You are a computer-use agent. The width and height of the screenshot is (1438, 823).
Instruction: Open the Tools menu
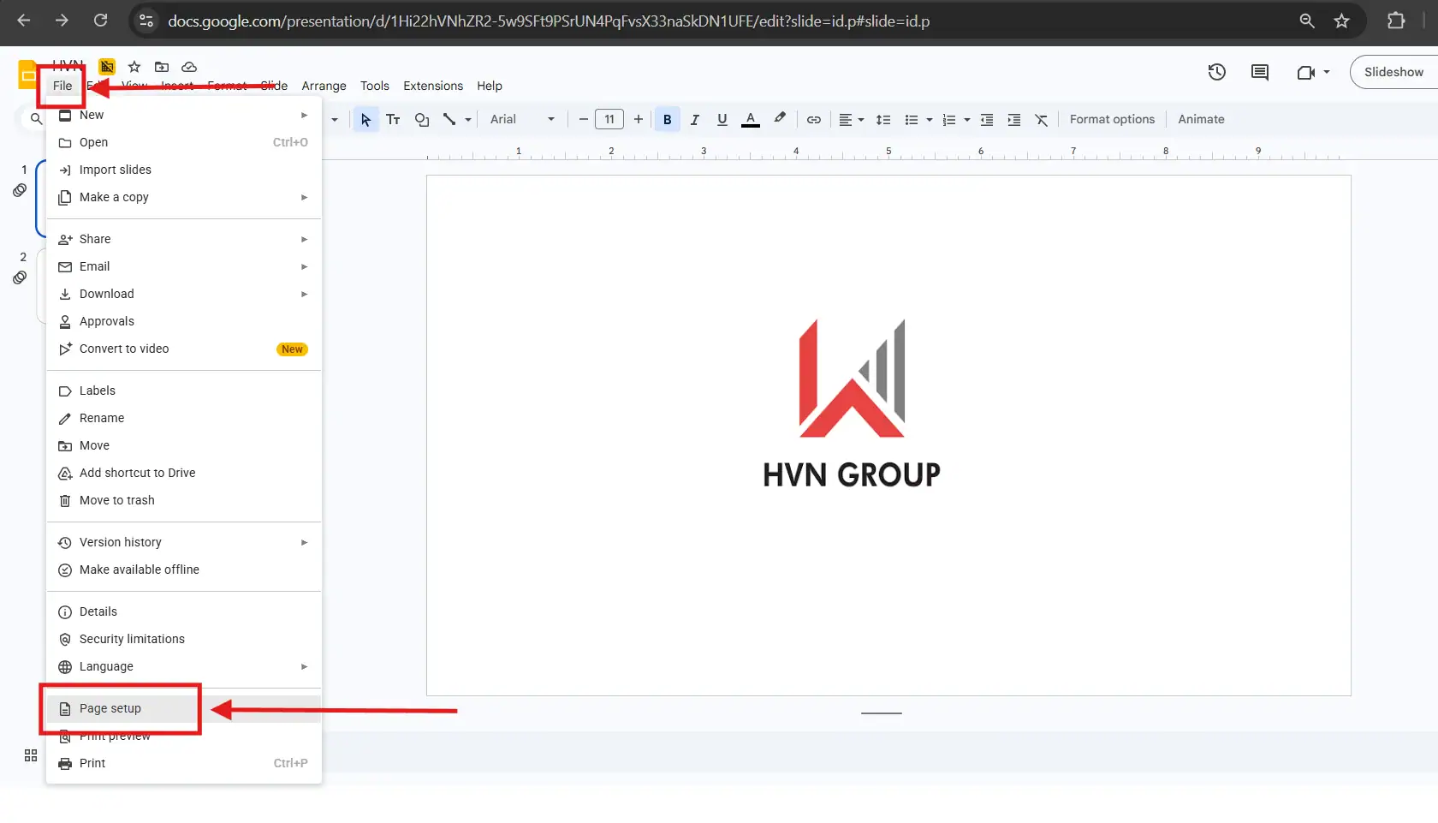[374, 86]
